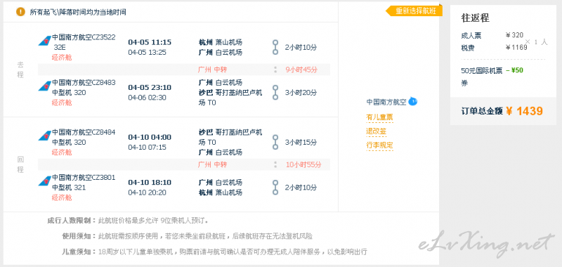The height and width of the screenshot is (267, 562).
Task: Click the orange reselect flight button
Action: pyautogui.click(x=414, y=11)
